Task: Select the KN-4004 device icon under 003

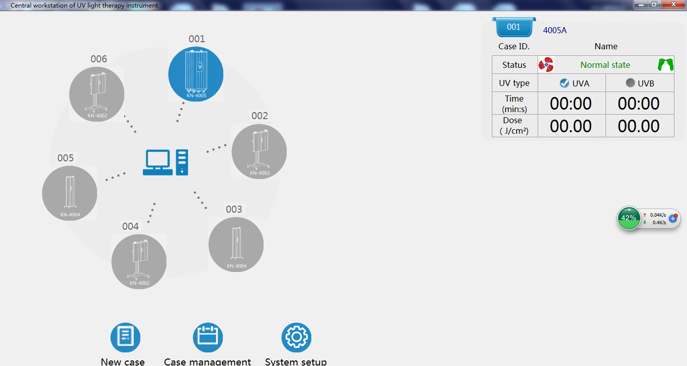Action: (236, 244)
